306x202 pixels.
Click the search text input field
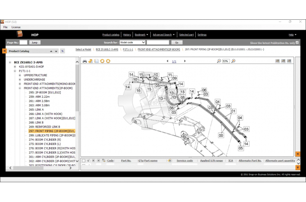click(x=157, y=43)
